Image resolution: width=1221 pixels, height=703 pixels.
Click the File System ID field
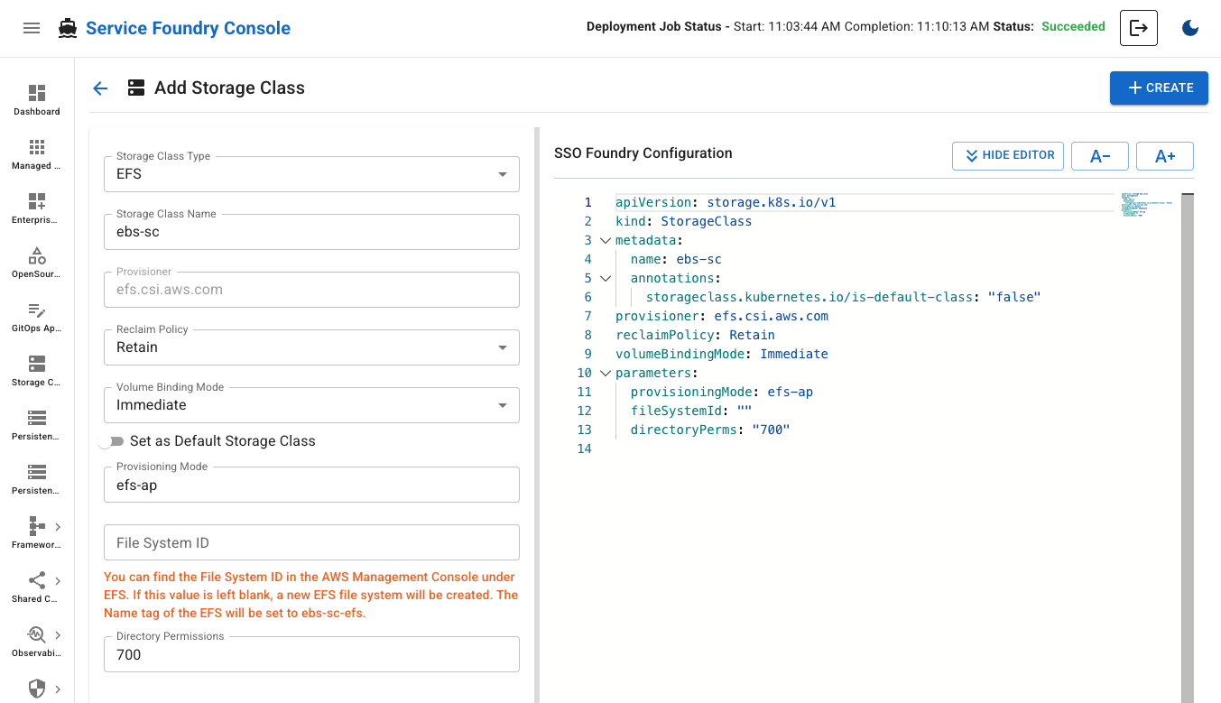coord(311,543)
